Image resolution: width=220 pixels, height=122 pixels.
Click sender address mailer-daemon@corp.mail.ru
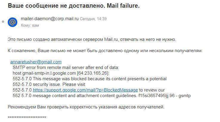(x=49, y=19)
